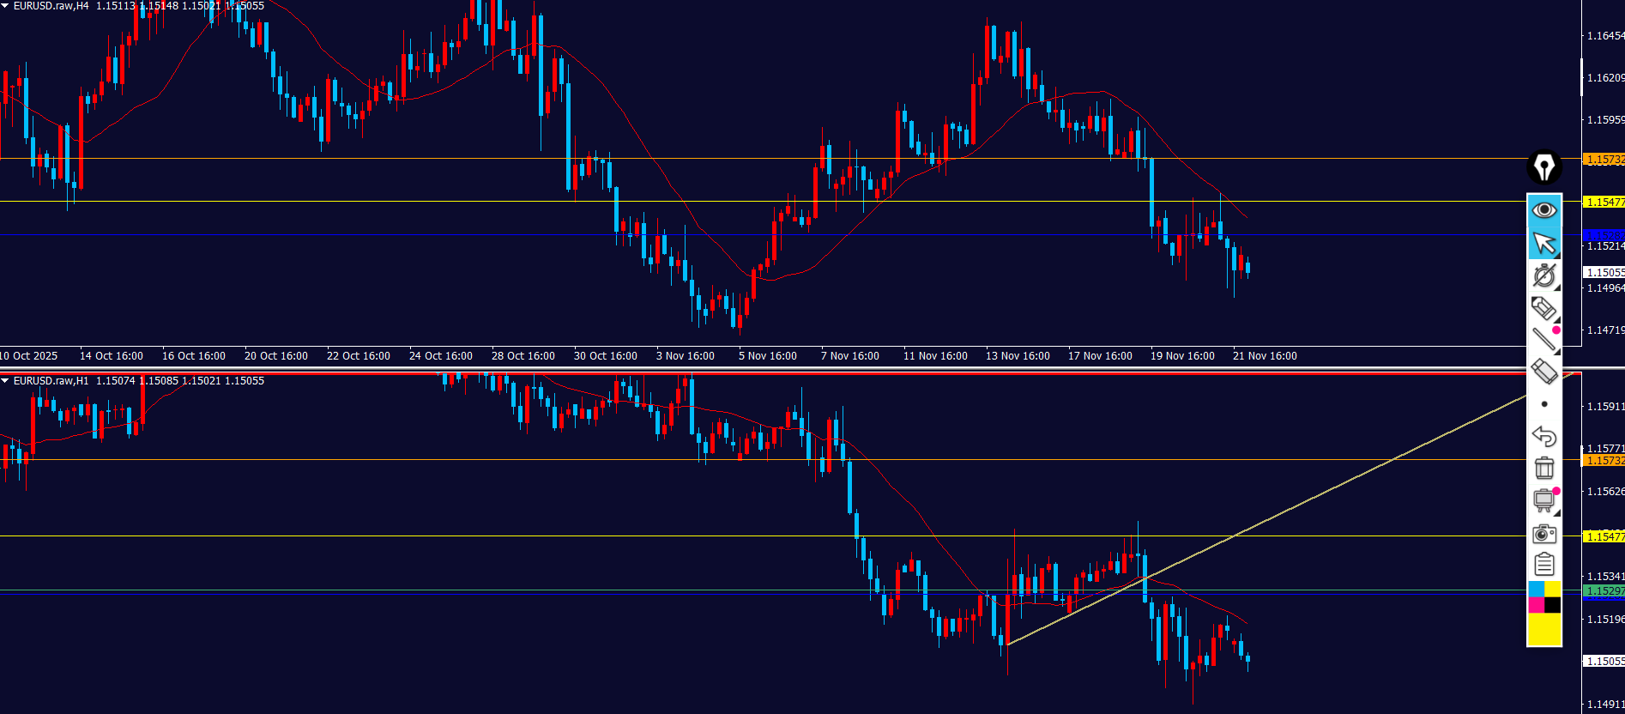This screenshot has height=714, width=1625.
Task: Take a screenshot with the camera icon
Action: (1544, 534)
